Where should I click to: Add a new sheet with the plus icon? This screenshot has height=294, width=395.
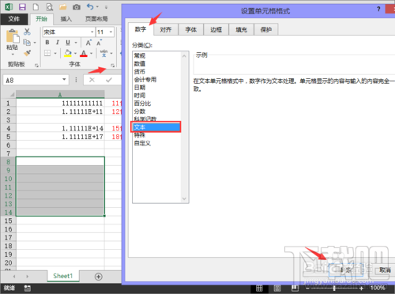click(99, 277)
